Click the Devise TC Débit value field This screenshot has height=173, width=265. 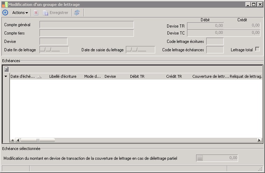205,33
